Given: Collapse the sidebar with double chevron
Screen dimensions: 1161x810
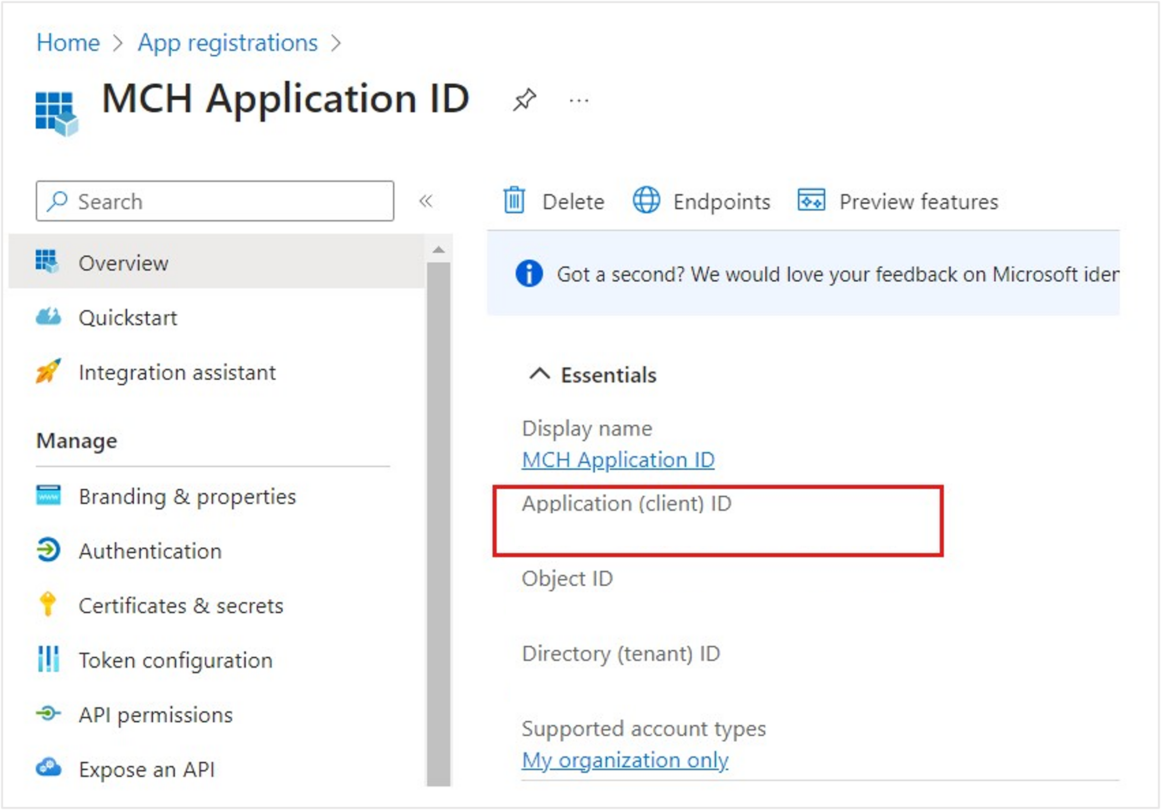Looking at the screenshot, I should 425,201.
